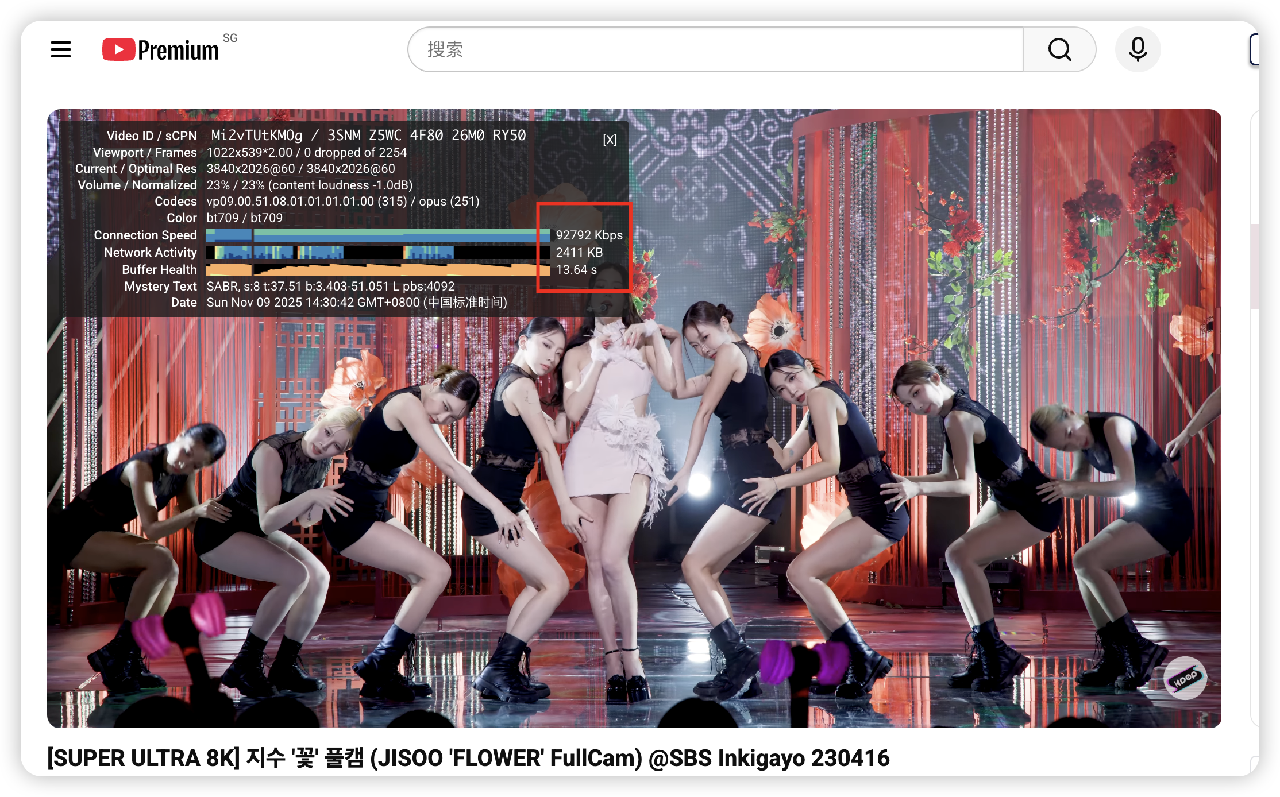The height and width of the screenshot is (797, 1280).
Task: Click the partly visible top-right edge button
Action: (x=1254, y=49)
